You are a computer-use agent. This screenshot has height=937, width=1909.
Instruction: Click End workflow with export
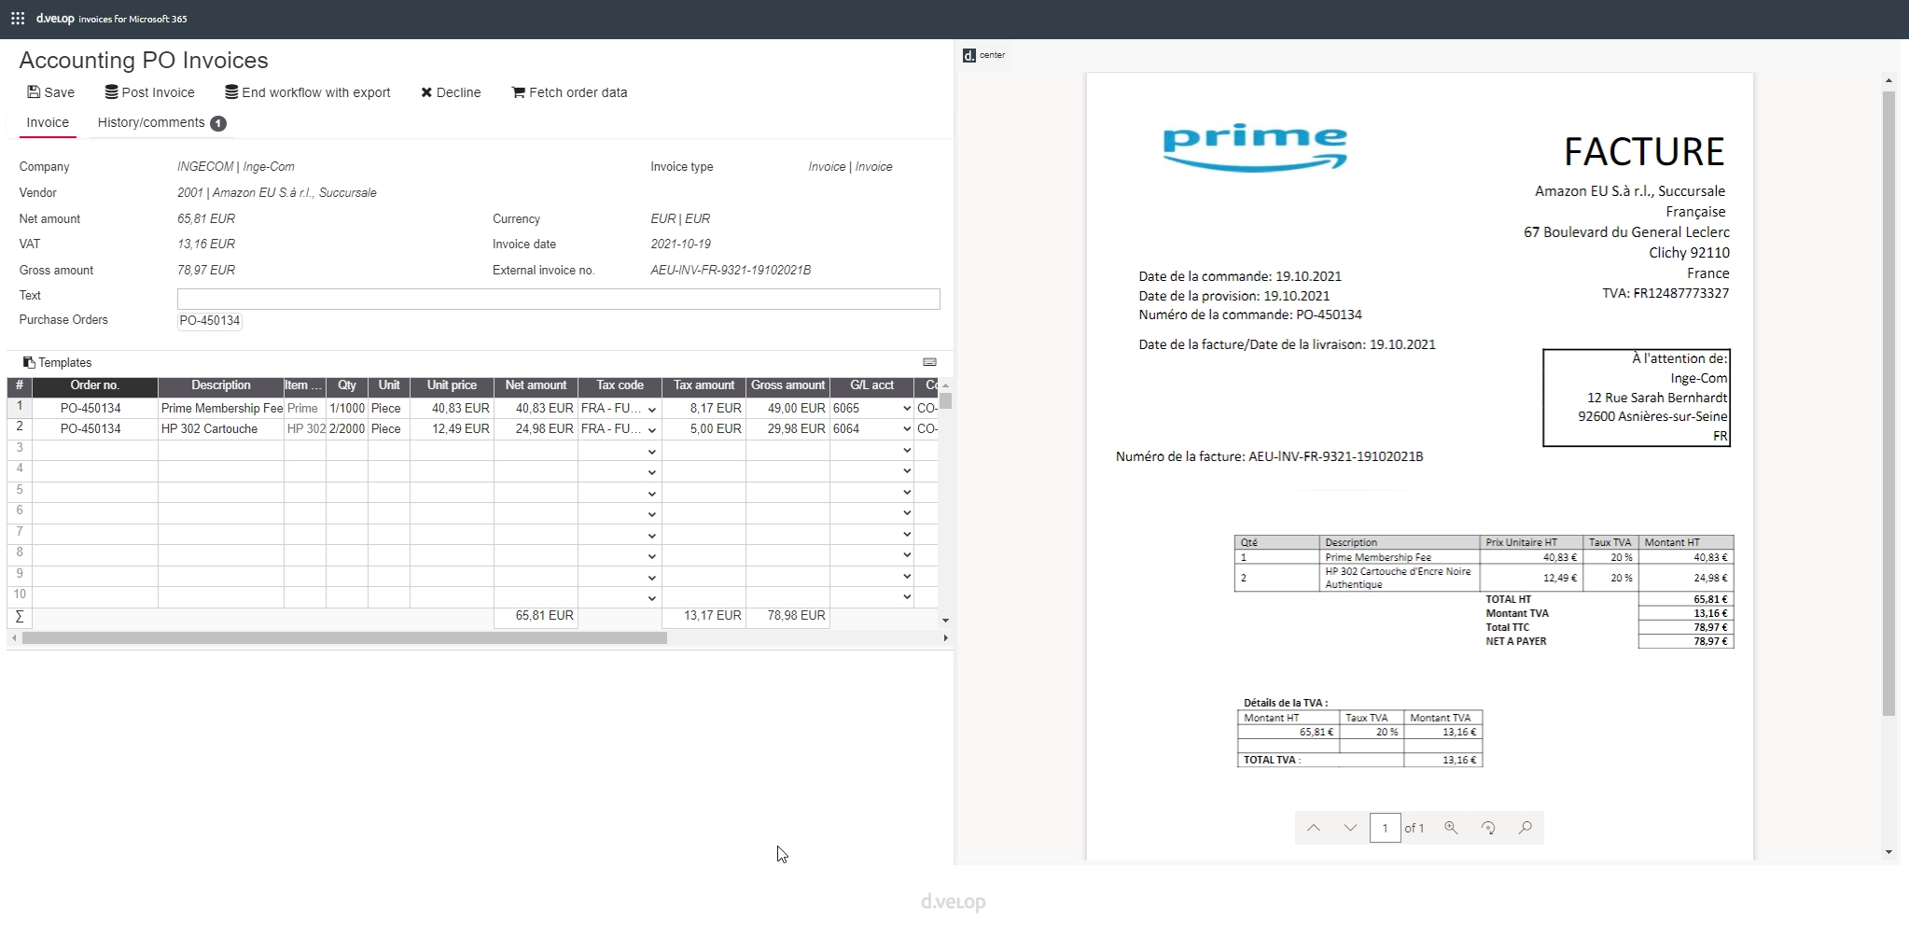[x=307, y=92]
